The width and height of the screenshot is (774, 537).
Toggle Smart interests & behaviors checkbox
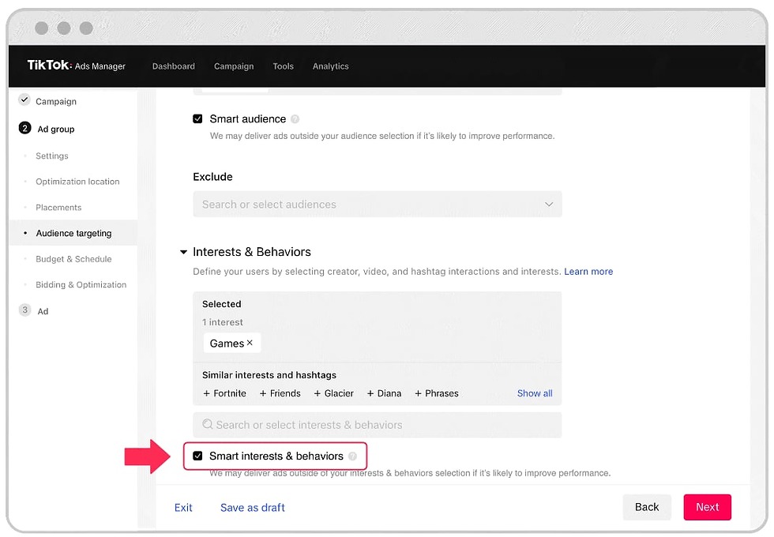point(197,456)
